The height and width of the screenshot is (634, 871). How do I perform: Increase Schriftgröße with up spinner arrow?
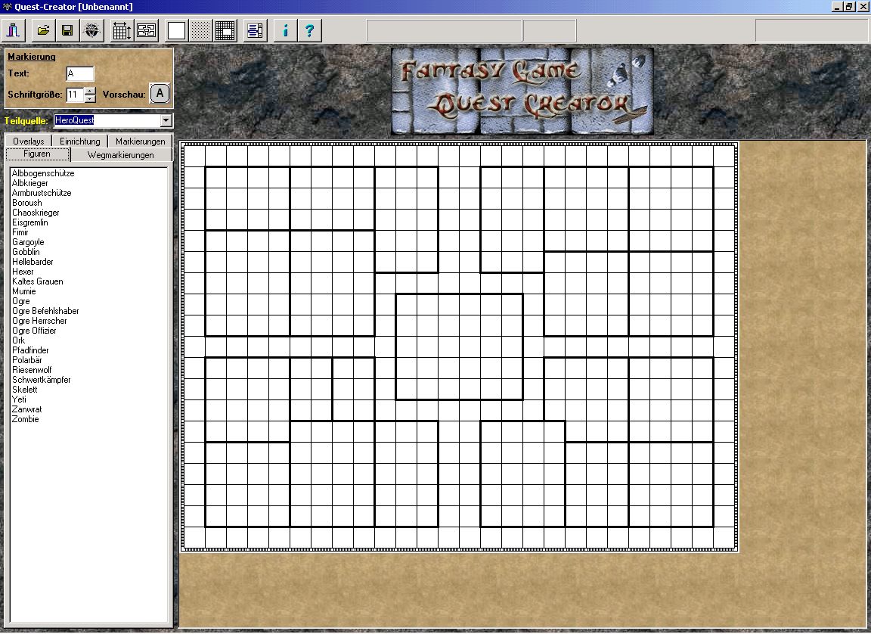[90, 91]
